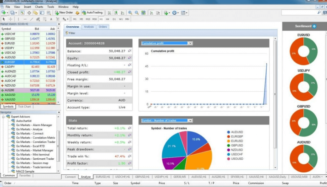Image resolution: width=327 pixels, height=187 pixels.
Task: Click edit icon next to Balance
Action: 130,51
